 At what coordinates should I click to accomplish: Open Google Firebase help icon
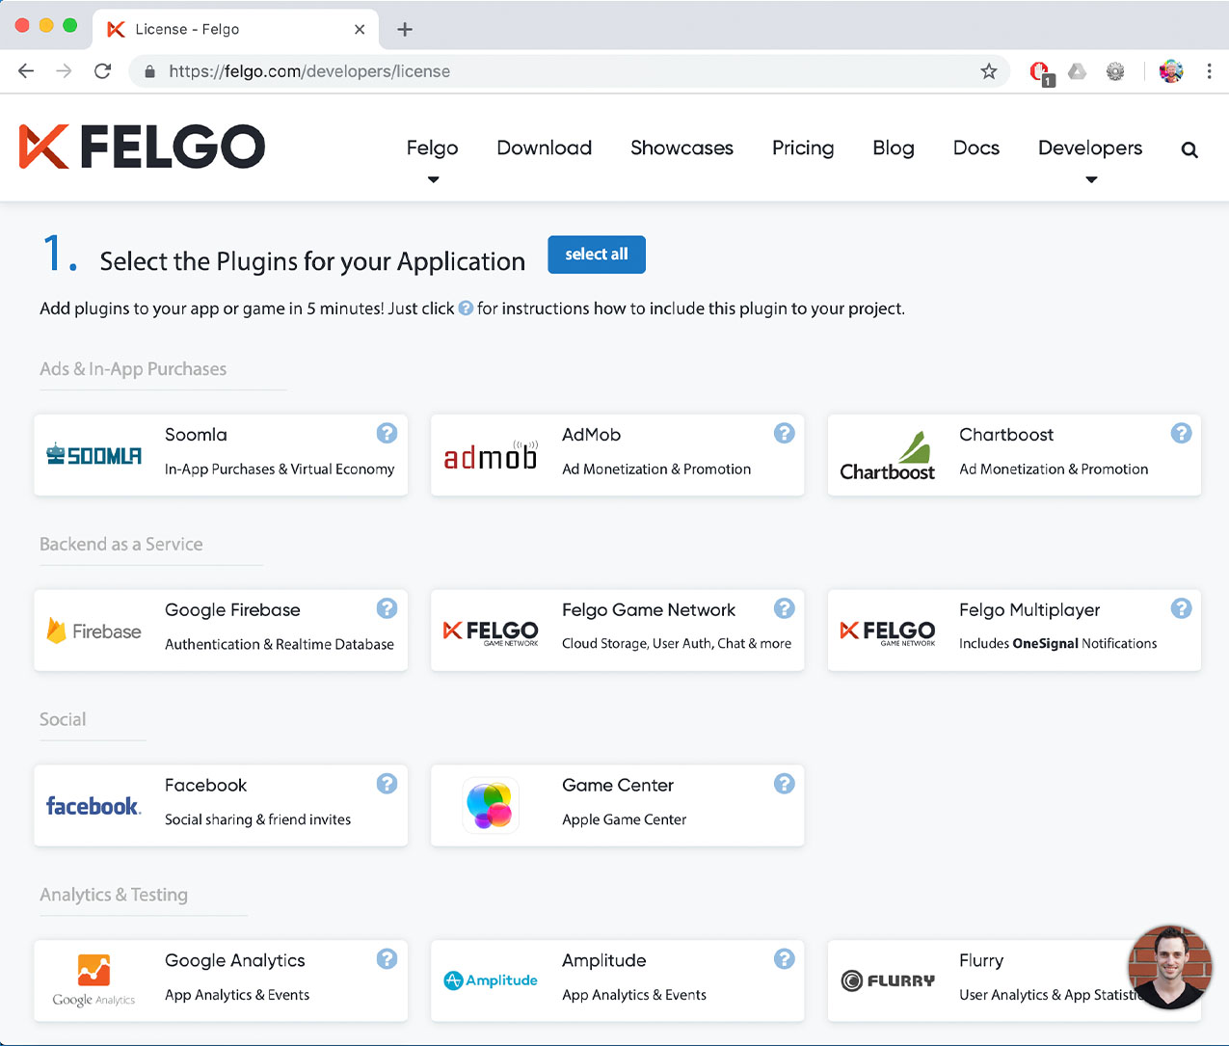[387, 608]
